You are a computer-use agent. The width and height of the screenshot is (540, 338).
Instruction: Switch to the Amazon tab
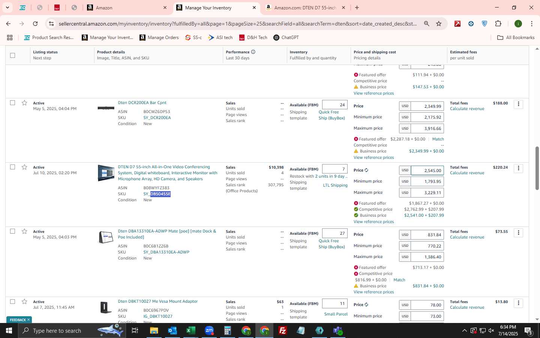click(127, 8)
